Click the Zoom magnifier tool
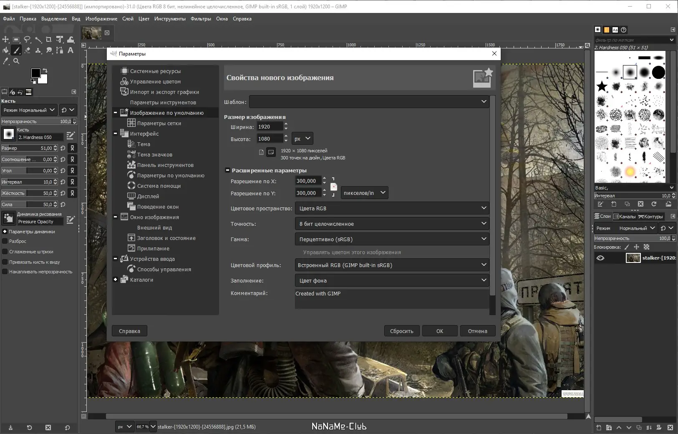Image resolution: width=678 pixels, height=434 pixels. coord(16,61)
